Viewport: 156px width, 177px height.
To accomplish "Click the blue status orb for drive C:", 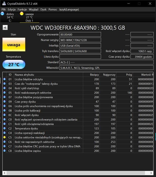I will [2, 14].
